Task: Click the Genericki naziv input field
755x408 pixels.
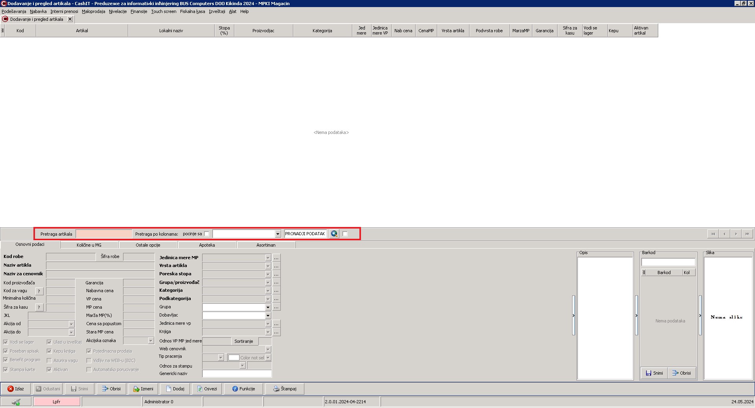Action: point(237,374)
